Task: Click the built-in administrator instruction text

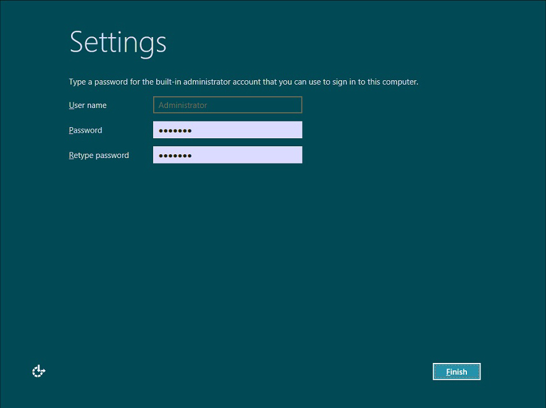Action: 243,81
